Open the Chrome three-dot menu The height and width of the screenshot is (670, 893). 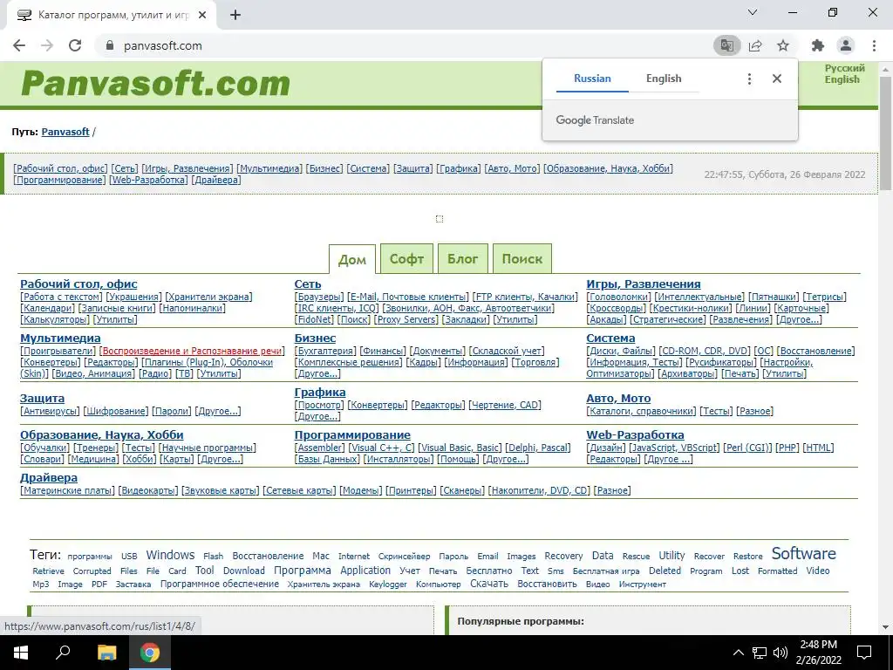(x=874, y=45)
